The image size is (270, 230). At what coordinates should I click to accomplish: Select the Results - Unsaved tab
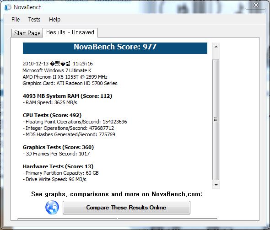70,32
